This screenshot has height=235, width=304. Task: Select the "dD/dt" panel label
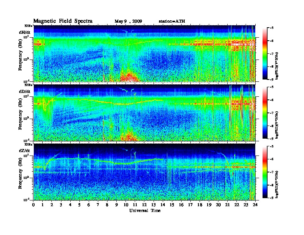pos(25,91)
